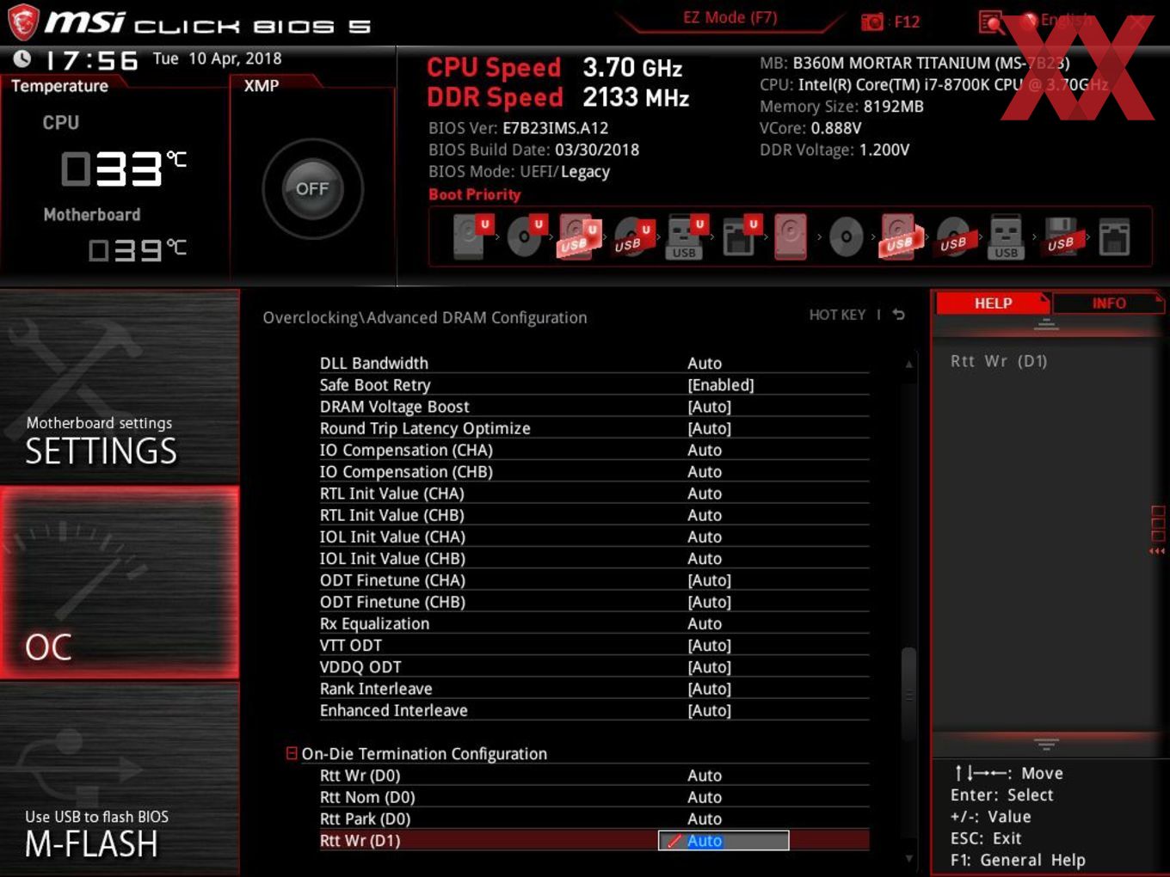The width and height of the screenshot is (1170, 877).
Task: Select the Rtt Nom (D0) row
Action: coord(594,797)
